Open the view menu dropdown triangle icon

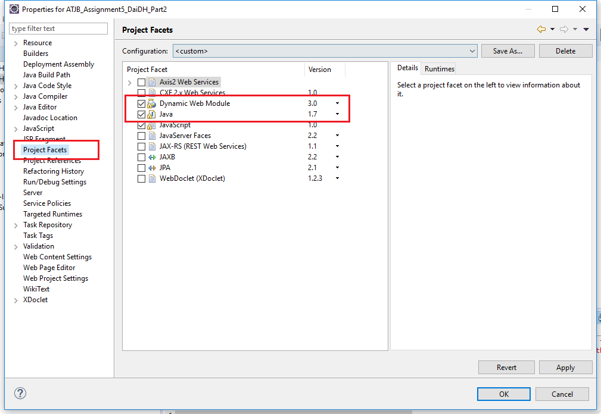[x=586, y=29]
